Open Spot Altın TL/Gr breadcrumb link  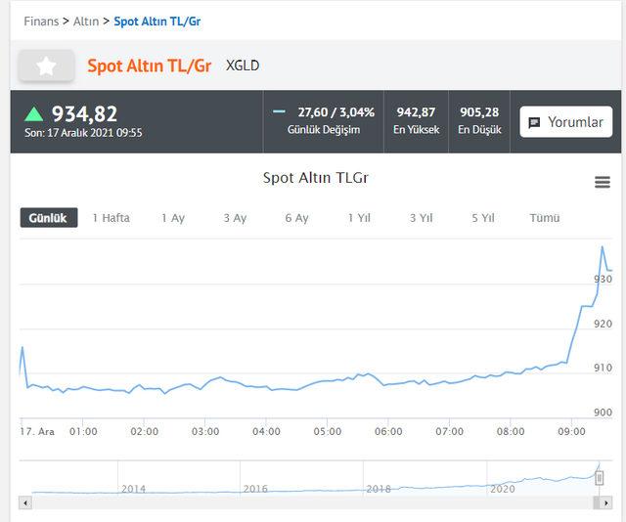pos(157,22)
